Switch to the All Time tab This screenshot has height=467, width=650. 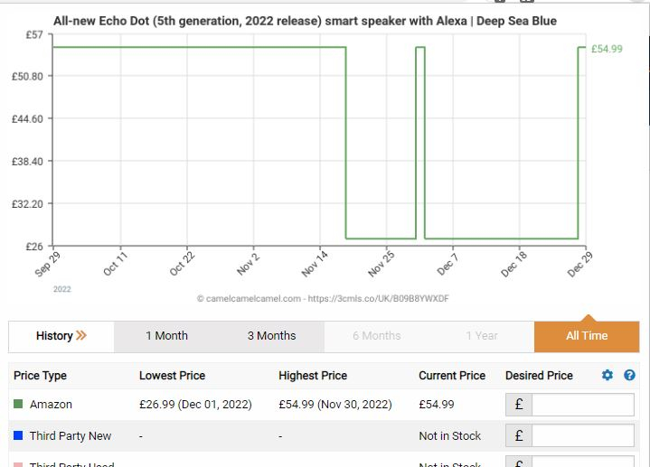[587, 336]
